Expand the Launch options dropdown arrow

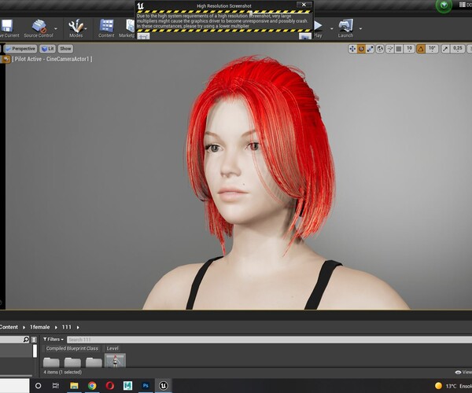(360, 29)
